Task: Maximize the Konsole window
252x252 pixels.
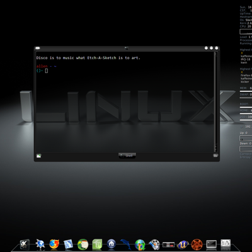Action: pyautogui.click(x=211, y=48)
